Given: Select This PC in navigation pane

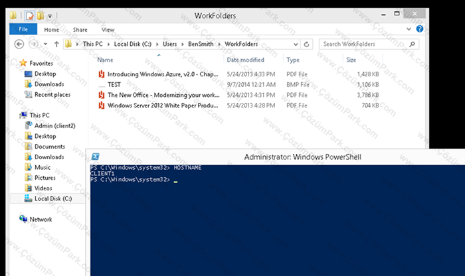Looking at the screenshot, I should point(39,115).
